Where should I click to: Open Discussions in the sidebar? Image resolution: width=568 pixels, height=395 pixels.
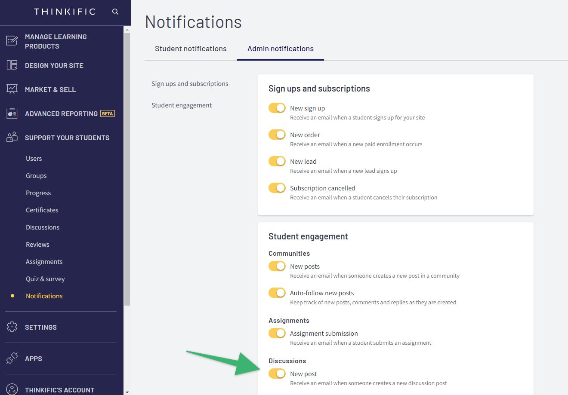43,227
